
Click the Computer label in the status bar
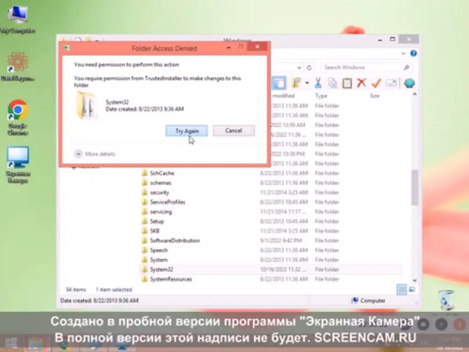click(373, 301)
